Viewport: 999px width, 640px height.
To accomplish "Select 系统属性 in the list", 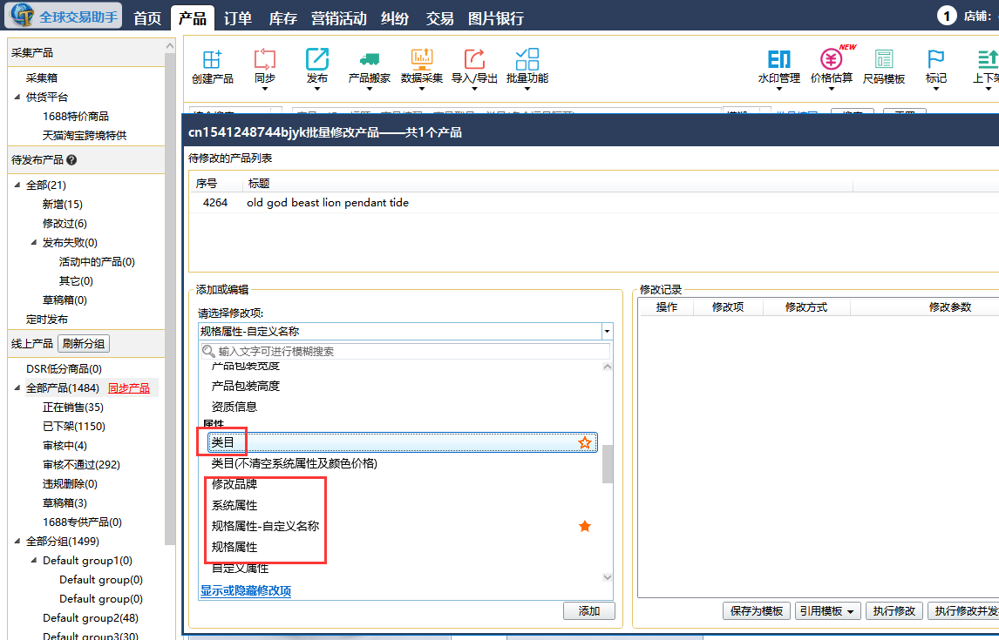I will [x=234, y=505].
